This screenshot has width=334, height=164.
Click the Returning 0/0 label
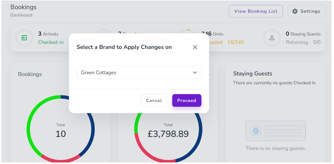[x=303, y=42]
